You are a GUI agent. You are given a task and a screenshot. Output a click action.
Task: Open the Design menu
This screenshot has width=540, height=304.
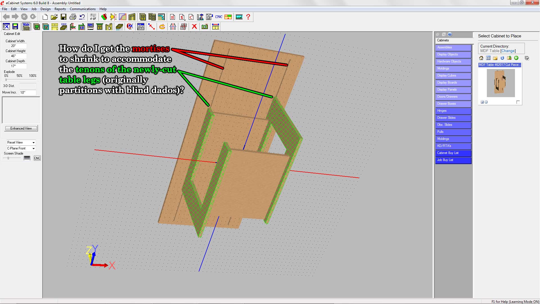pos(45,9)
